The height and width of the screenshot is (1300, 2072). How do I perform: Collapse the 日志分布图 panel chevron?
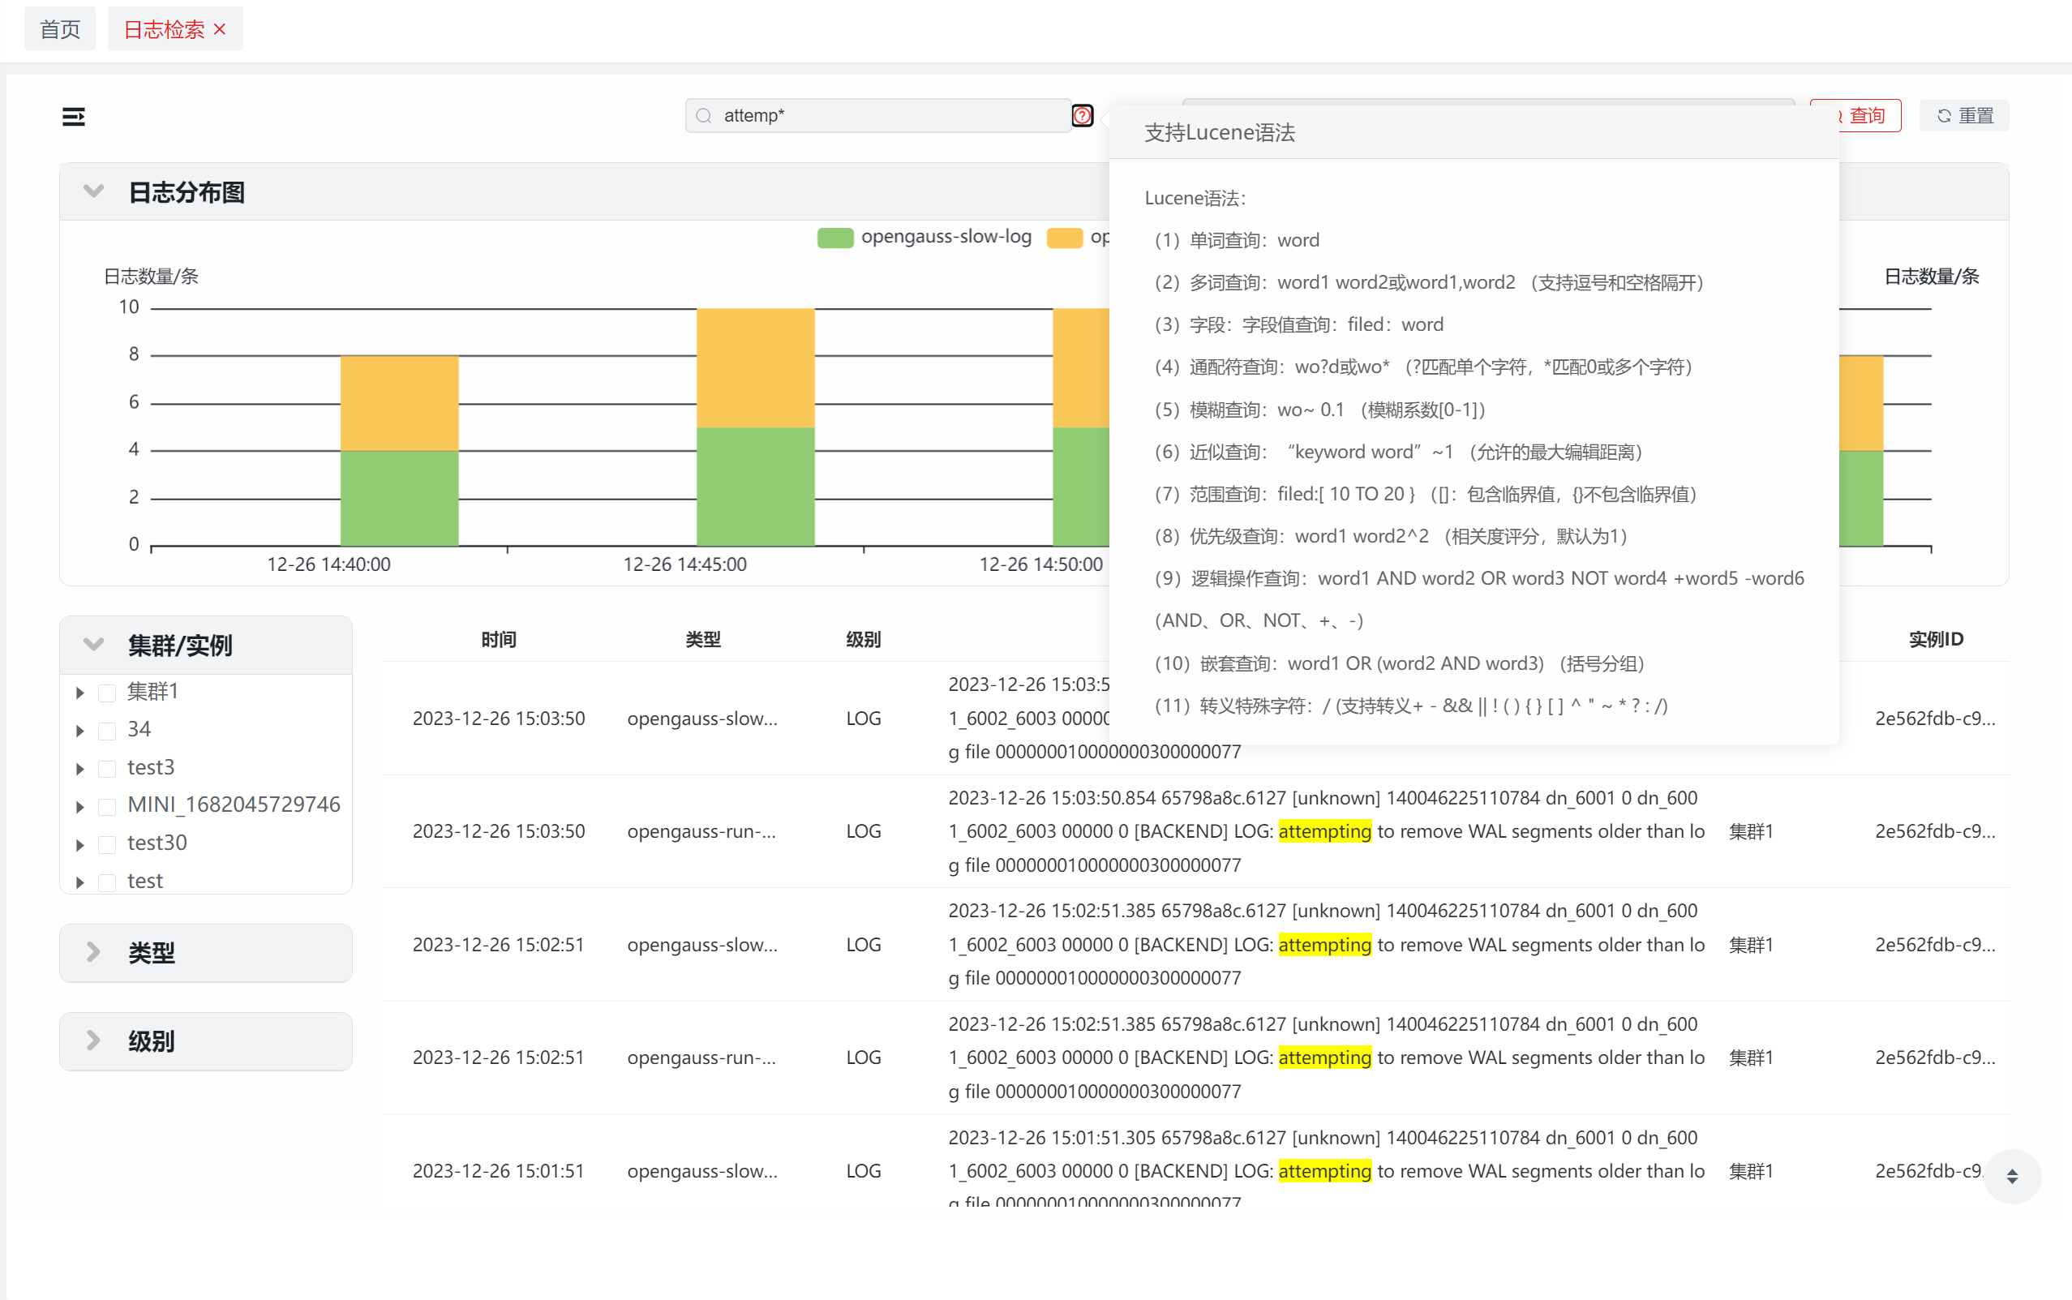click(94, 191)
